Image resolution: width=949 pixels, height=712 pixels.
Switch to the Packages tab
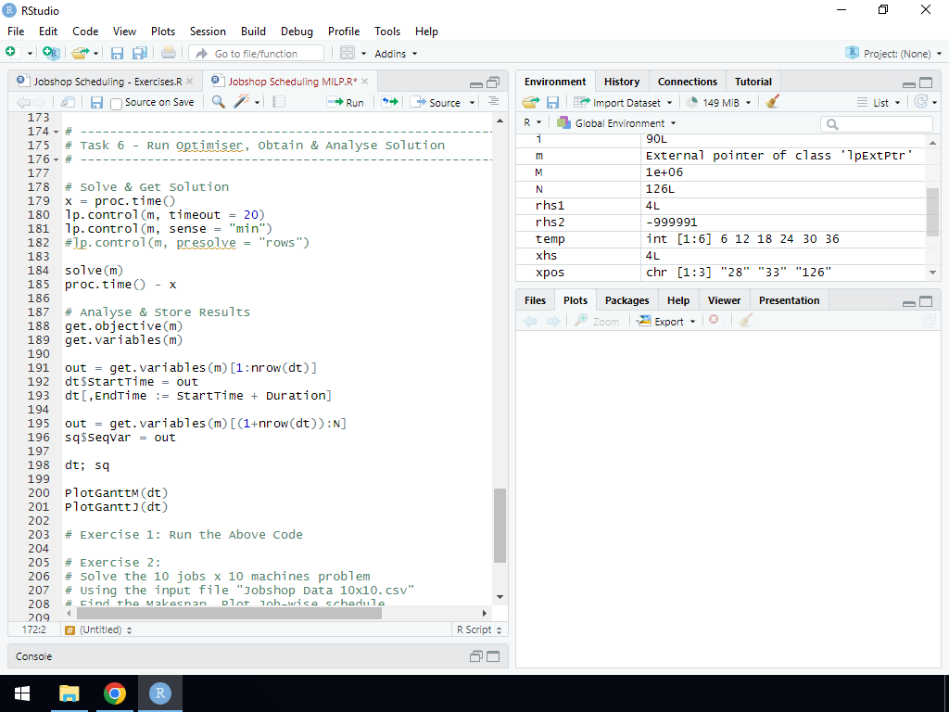[626, 300]
